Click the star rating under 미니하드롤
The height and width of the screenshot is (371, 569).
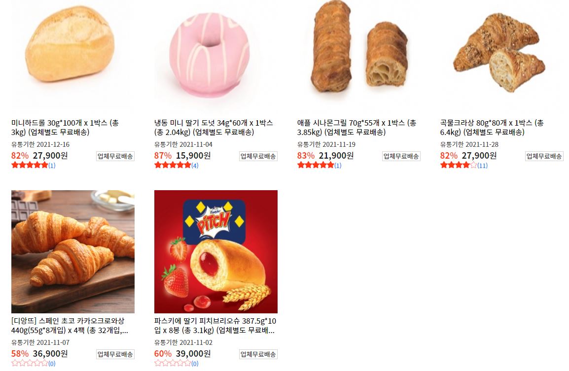pyautogui.click(x=30, y=166)
